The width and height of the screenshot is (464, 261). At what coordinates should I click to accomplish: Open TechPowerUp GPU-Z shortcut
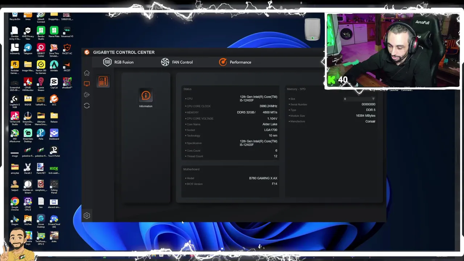(41, 238)
